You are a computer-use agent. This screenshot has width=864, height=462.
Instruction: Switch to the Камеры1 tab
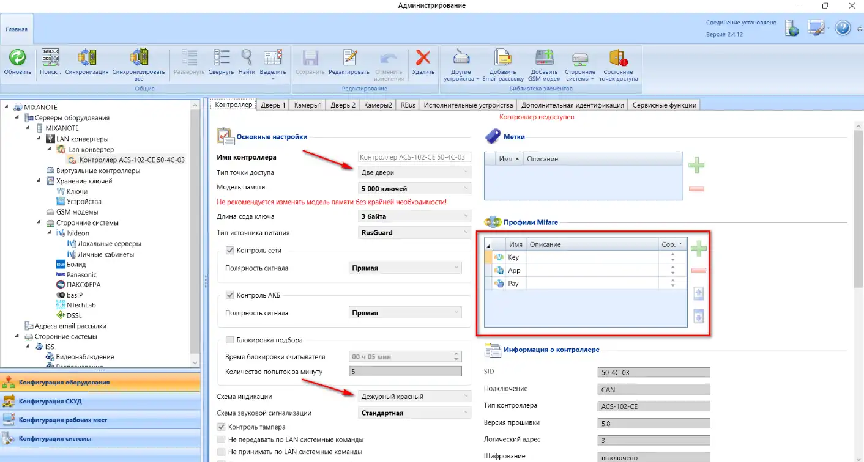tap(308, 105)
